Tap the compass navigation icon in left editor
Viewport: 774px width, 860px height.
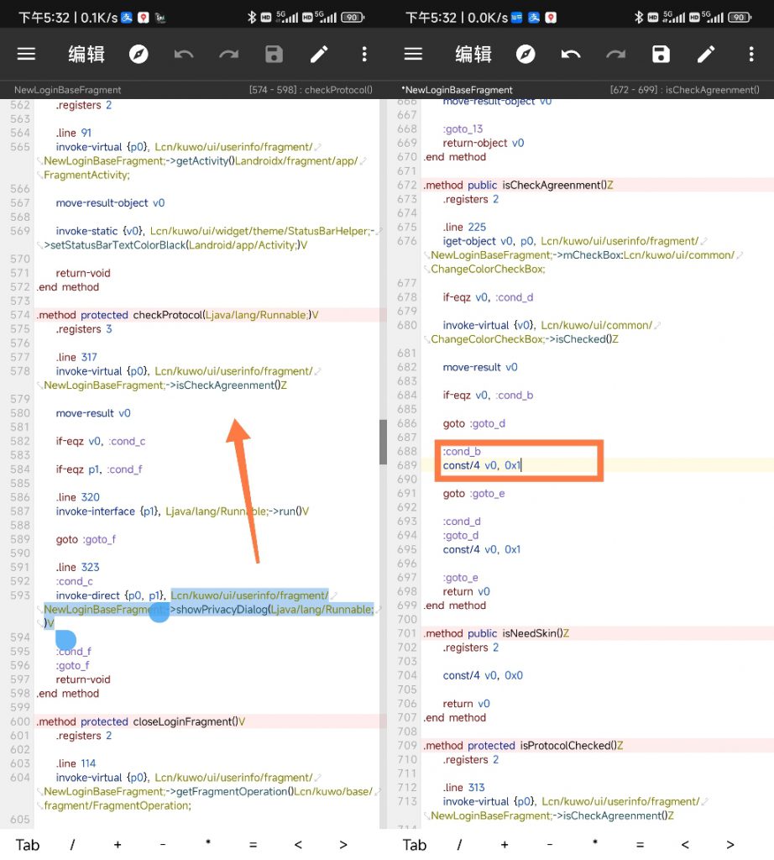[139, 55]
